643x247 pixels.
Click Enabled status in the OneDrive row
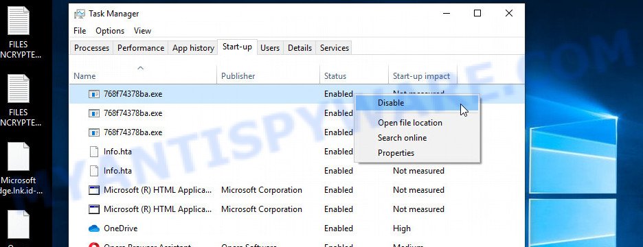pyautogui.click(x=338, y=228)
